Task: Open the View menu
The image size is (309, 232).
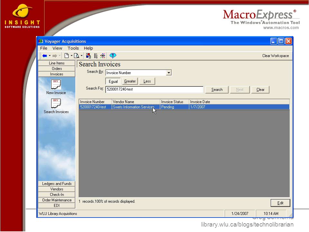Action: coord(57,48)
